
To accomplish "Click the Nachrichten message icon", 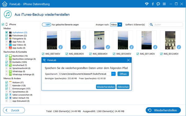I will pos(11,56).
